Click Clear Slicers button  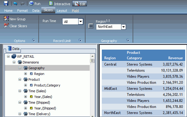[x=15, y=26]
